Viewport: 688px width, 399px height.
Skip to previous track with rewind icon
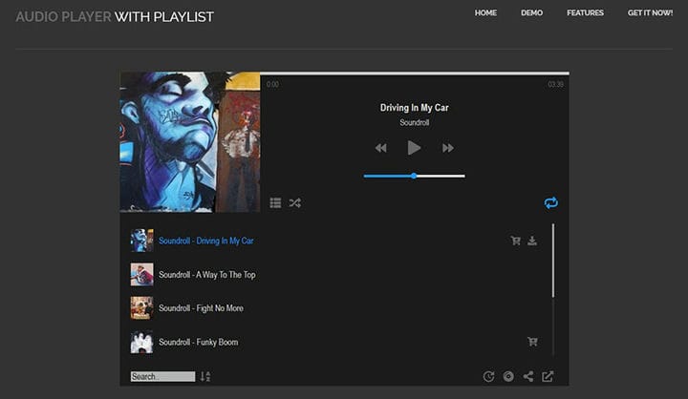tap(381, 148)
